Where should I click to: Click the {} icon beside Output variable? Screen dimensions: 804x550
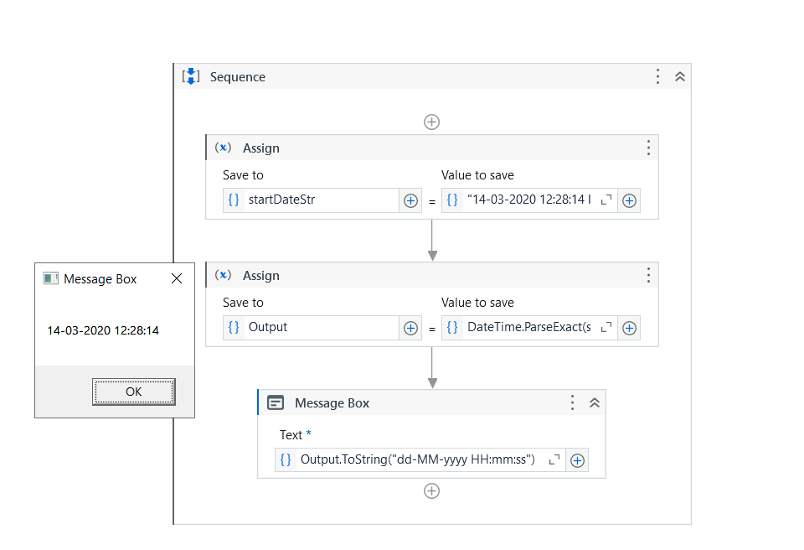tap(235, 328)
